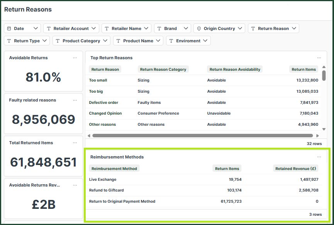The height and width of the screenshot is (225, 334).
Task: Click the 81.0% Avoidable Returns value
Action: point(44,77)
